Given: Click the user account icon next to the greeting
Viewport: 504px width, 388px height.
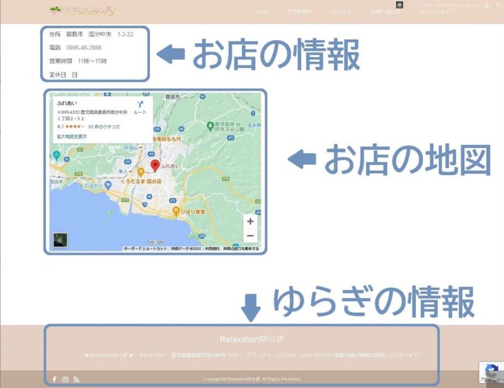Looking at the screenshot, I should click(485, 5).
